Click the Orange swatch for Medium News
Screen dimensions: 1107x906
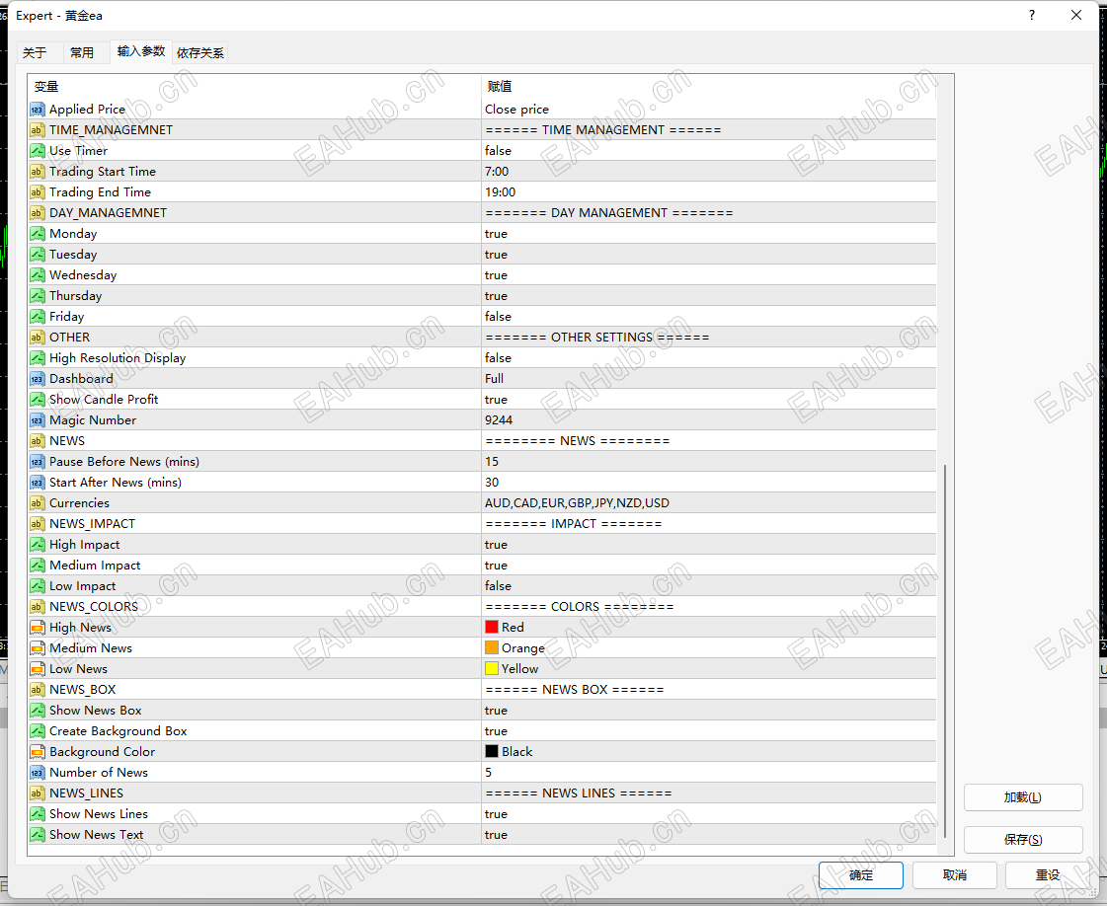(492, 648)
